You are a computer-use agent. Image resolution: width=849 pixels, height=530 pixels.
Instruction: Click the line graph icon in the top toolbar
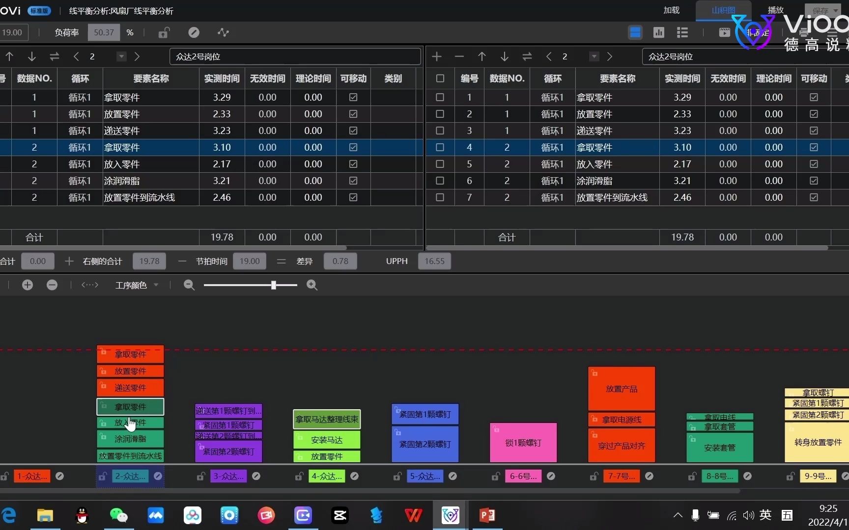point(223,32)
